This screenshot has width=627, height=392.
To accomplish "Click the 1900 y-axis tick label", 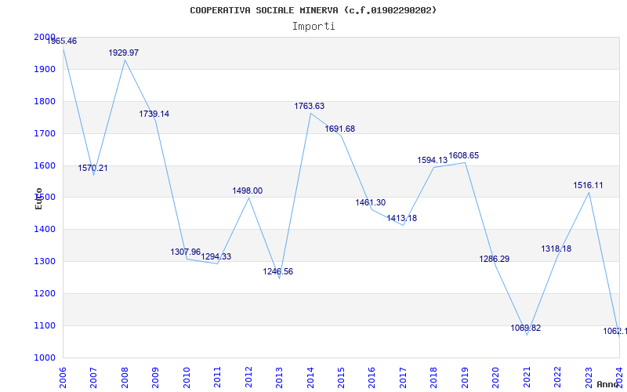I will point(45,69).
